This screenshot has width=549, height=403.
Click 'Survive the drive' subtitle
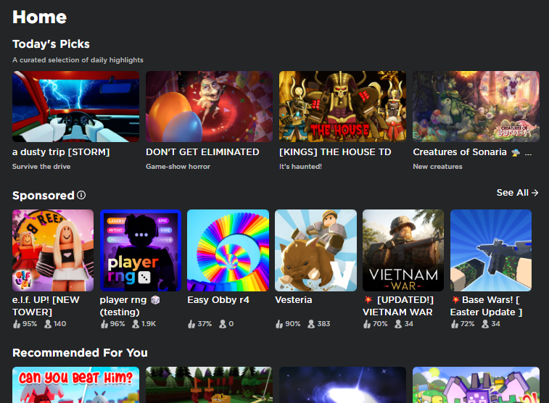(41, 167)
